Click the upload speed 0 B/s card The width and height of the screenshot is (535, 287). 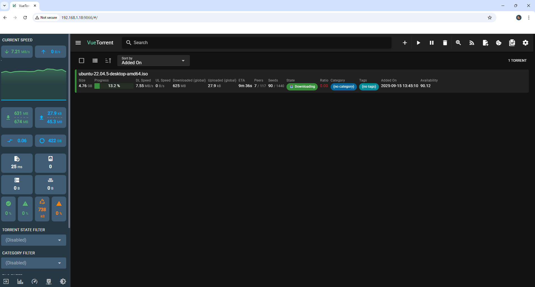point(51,52)
